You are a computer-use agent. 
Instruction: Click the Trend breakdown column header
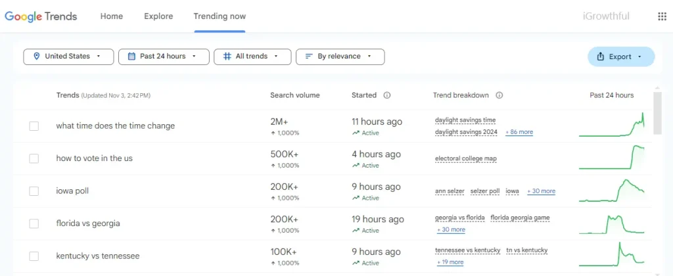pos(461,95)
